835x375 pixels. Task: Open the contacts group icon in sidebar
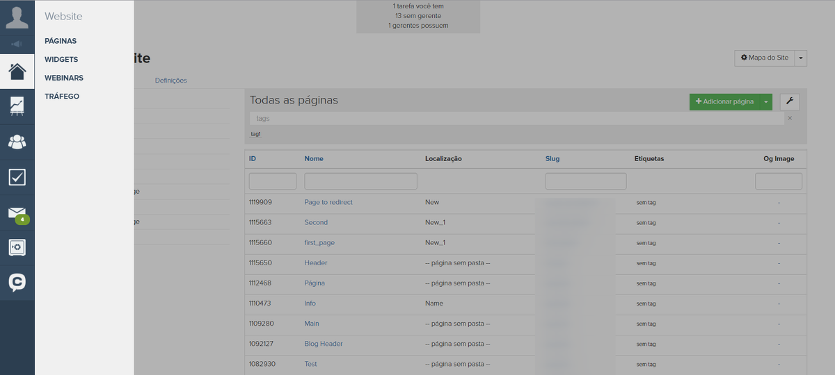(17, 142)
